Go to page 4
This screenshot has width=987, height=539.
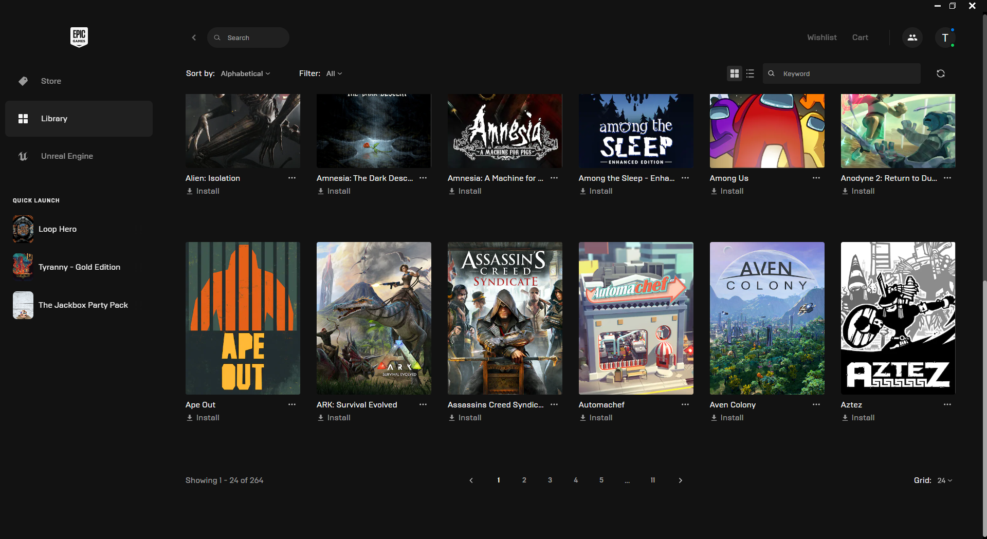coord(576,480)
